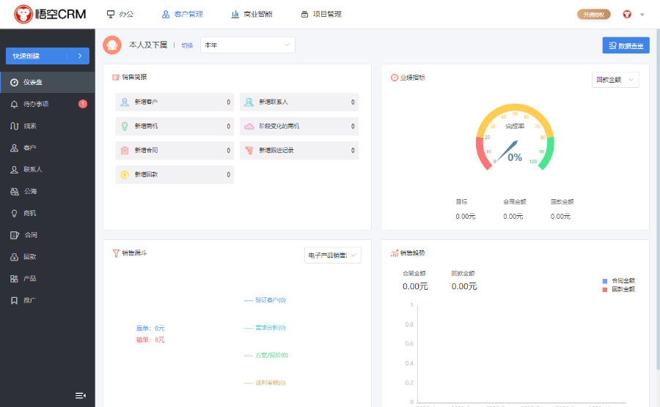Open 公海 from the sidebar
Image resolution: width=660 pixels, height=407 pixels.
pos(15,192)
